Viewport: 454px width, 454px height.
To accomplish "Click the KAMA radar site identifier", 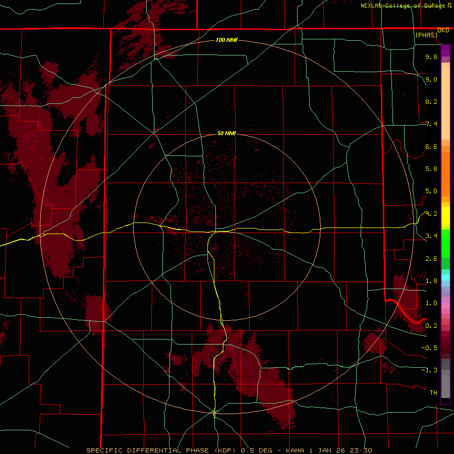I will 295,450.
